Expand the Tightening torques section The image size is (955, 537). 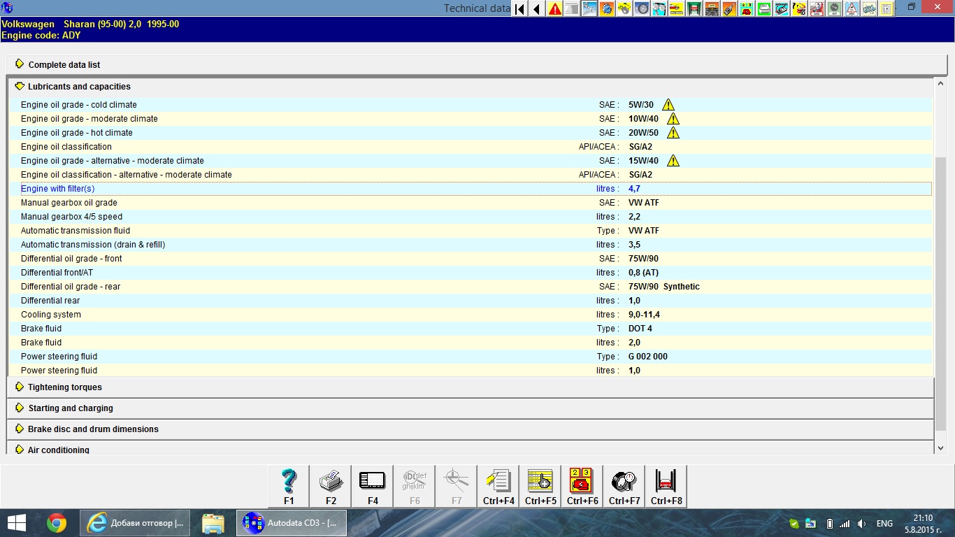coord(64,387)
